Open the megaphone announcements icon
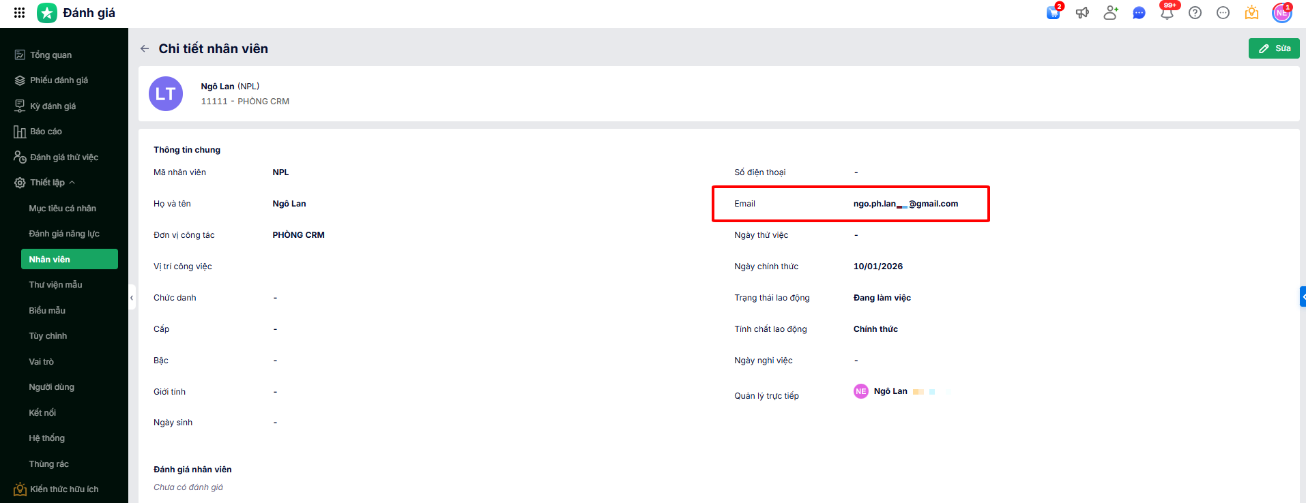The image size is (1306, 503). [1082, 13]
